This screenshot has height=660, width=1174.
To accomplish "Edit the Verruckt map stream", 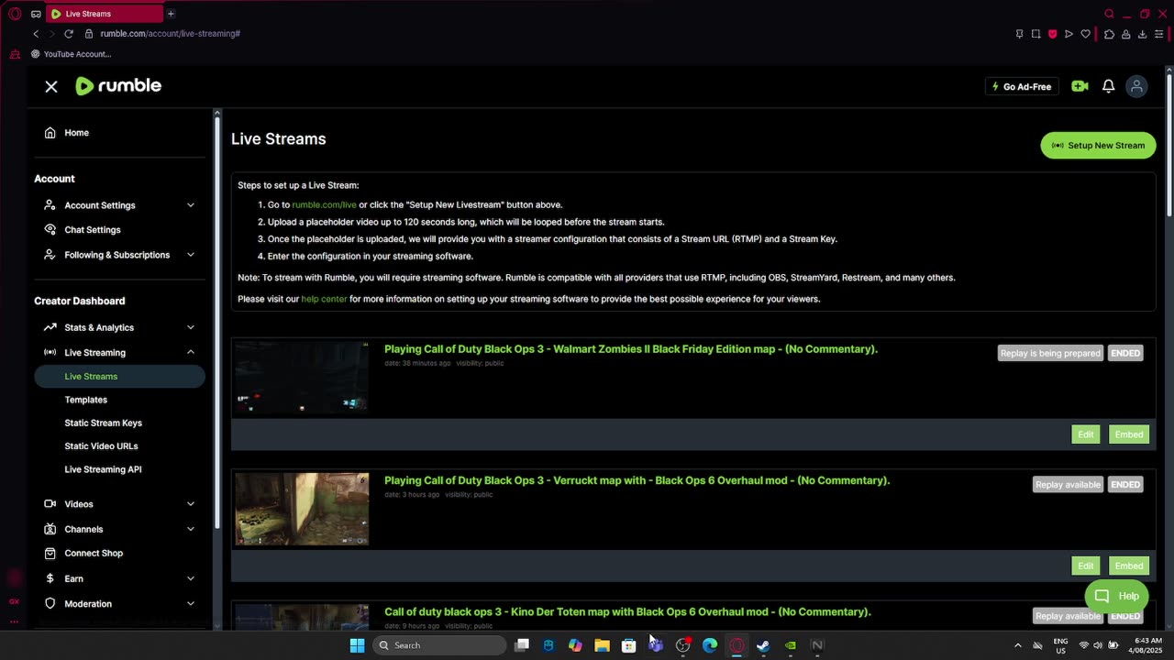I will point(1085,566).
